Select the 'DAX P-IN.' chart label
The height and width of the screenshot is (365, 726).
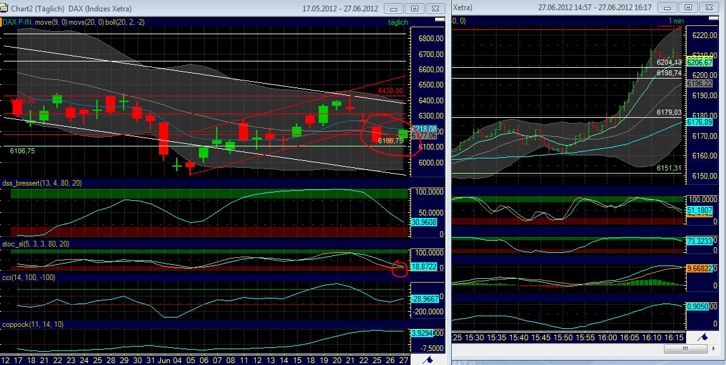click(x=18, y=22)
